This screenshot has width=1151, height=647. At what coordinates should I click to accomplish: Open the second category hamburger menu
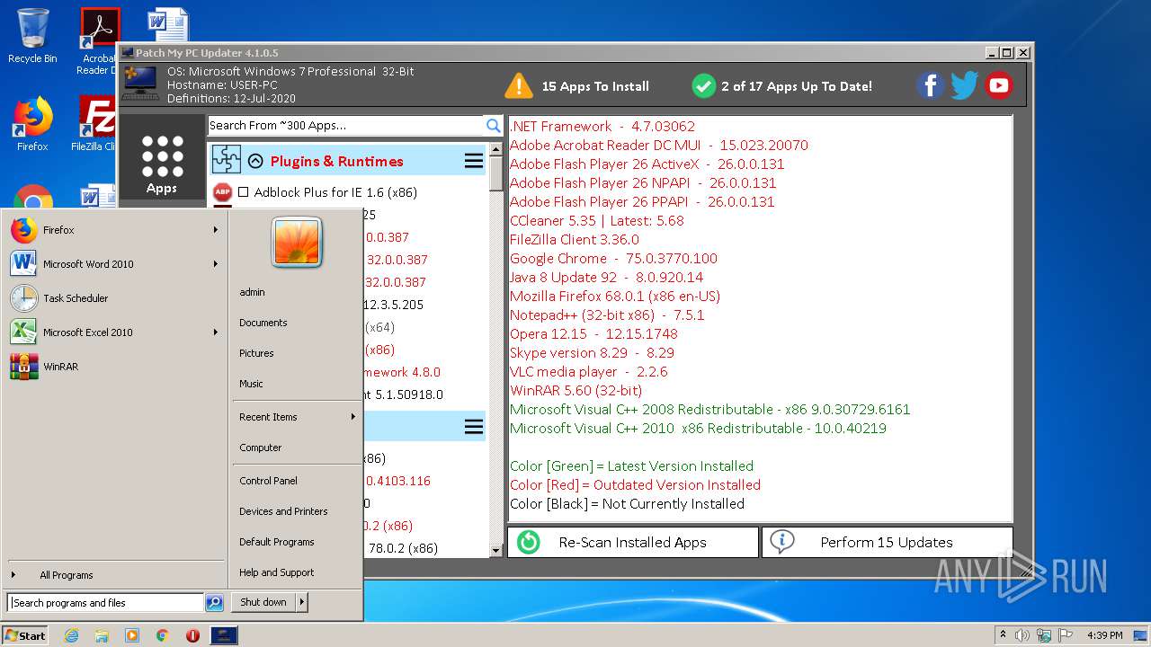(x=474, y=427)
